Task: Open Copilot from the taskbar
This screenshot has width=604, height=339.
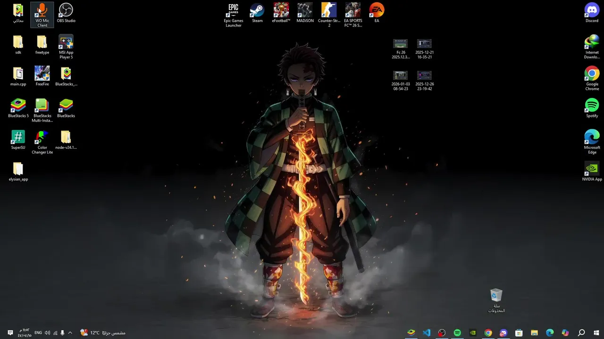Action: click(x=565, y=333)
